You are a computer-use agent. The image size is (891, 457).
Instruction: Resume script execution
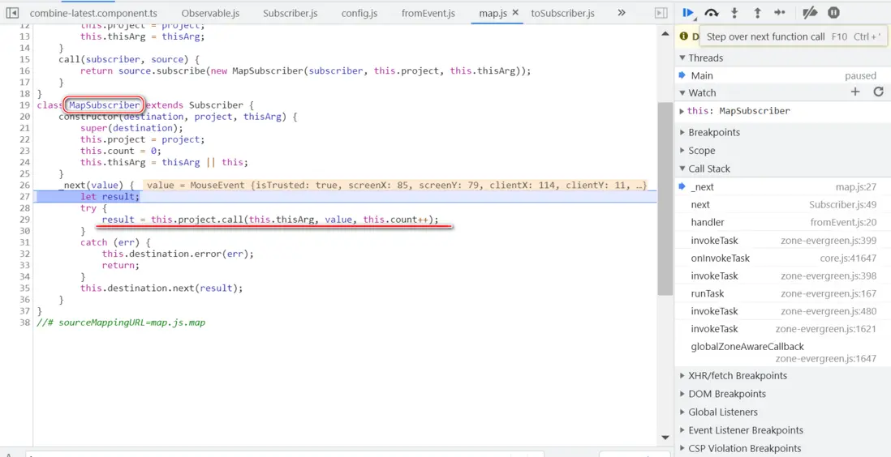point(688,13)
